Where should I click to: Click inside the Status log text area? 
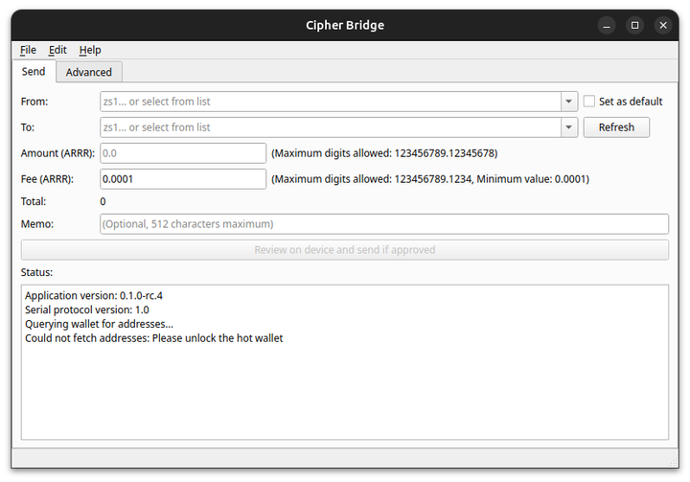345,383
